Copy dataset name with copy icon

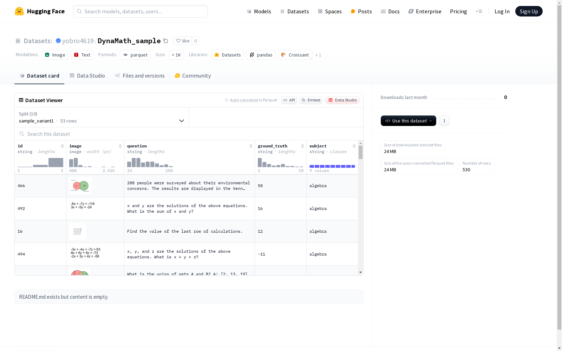(165, 41)
